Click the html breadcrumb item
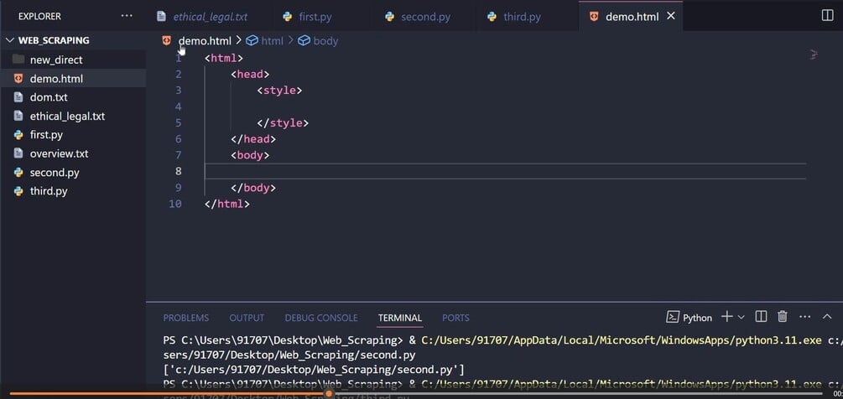The height and width of the screenshot is (399, 843). pyautogui.click(x=272, y=40)
